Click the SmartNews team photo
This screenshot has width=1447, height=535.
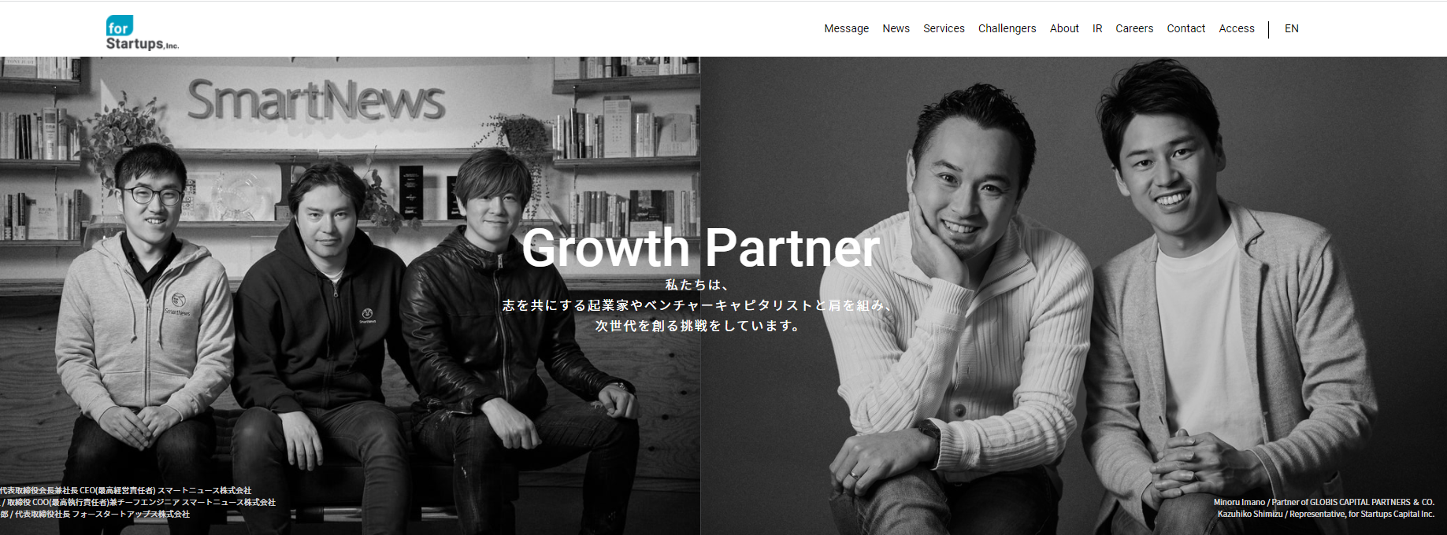click(x=350, y=296)
